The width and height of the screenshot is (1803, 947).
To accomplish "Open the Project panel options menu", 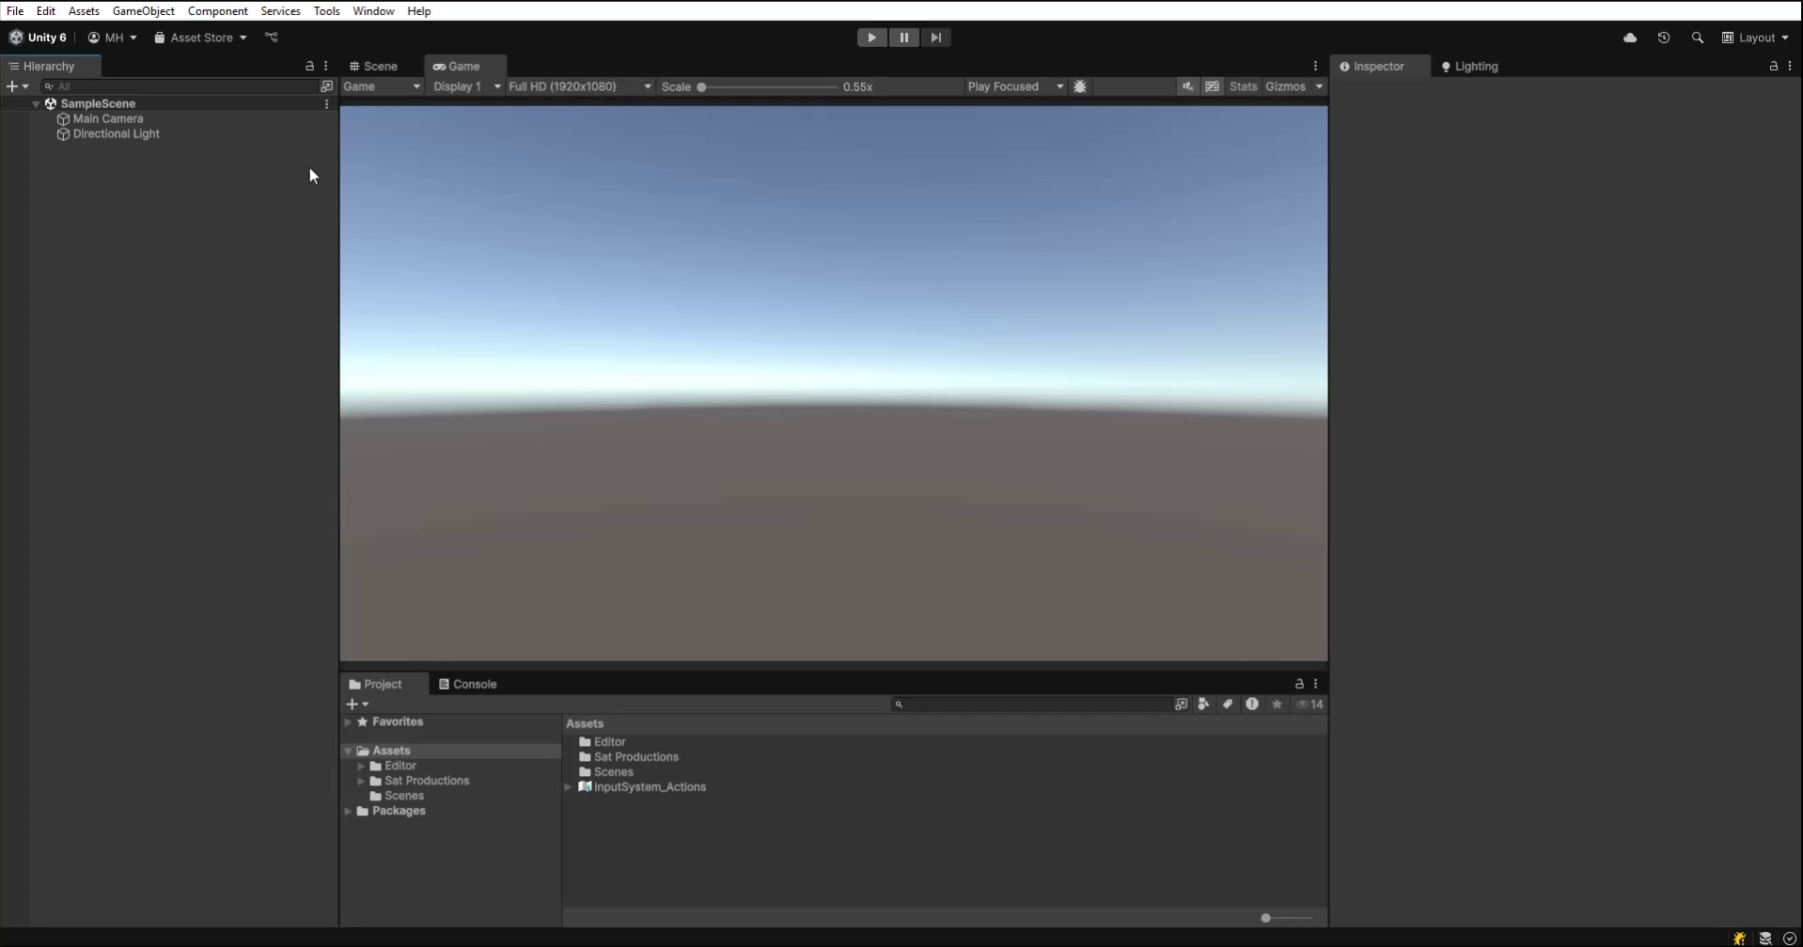I will click(x=1315, y=684).
